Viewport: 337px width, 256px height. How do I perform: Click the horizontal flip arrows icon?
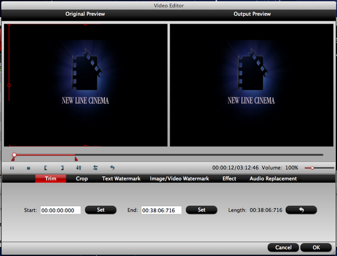95,168
